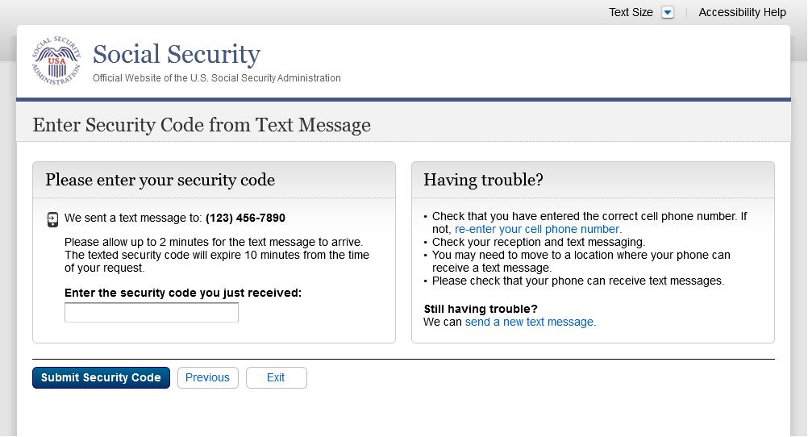Viewport: 808px width, 437px height.
Task: Go back using the Previous button
Action: click(x=207, y=377)
